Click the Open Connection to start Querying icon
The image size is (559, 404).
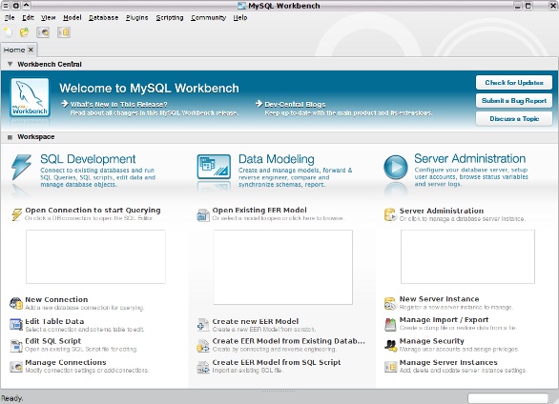pyautogui.click(x=16, y=214)
